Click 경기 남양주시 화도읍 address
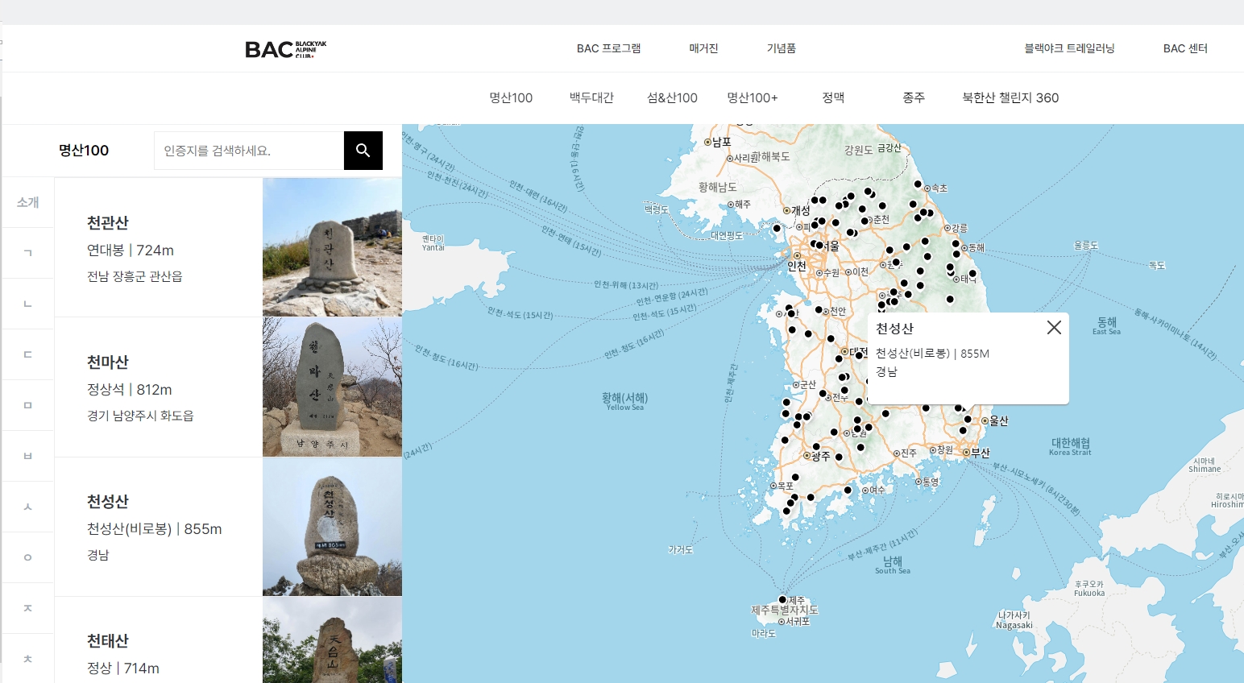 coord(140,416)
